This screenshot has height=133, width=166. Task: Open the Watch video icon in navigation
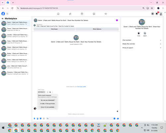coord(82,14)
